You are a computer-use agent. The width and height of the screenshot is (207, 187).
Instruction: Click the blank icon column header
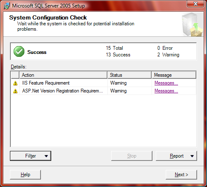[x=15, y=75]
